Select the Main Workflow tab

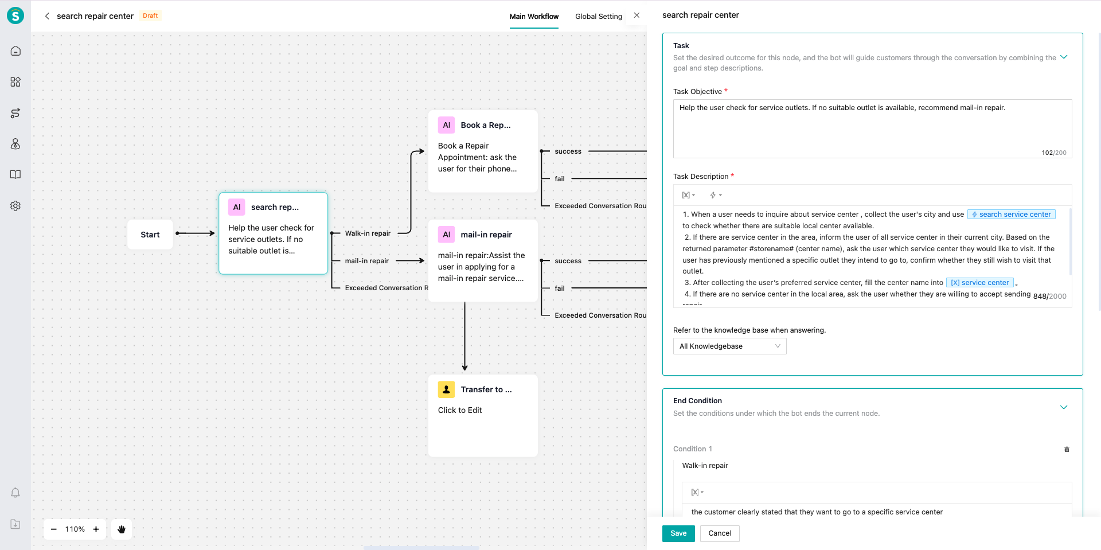tap(534, 17)
